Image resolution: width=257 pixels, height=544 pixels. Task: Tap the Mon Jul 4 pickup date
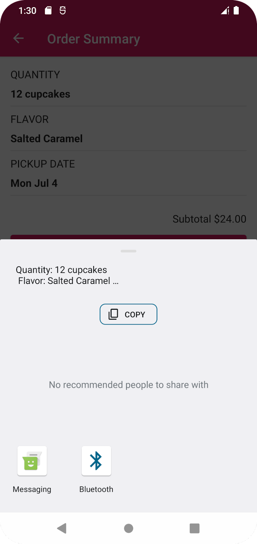click(x=34, y=183)
